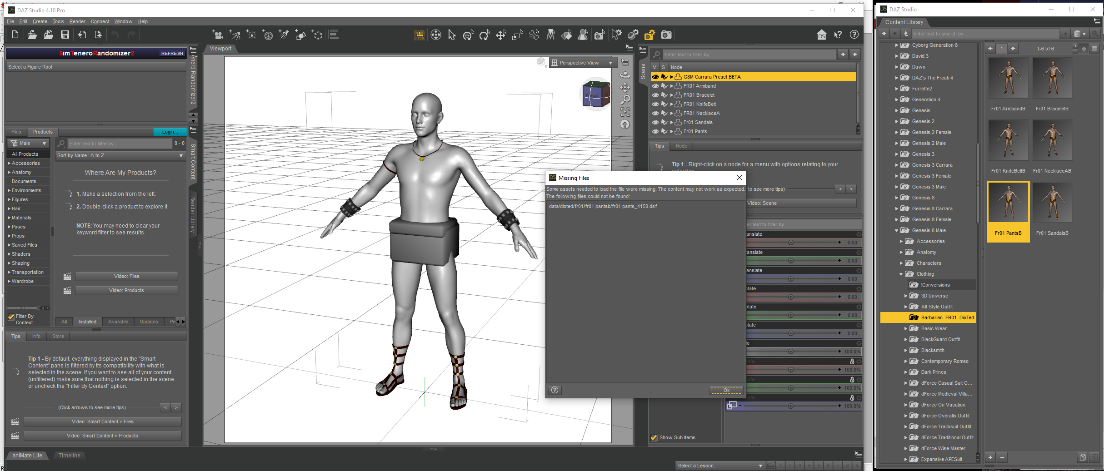Switch to the Timeline tab
1104x471 pixels.
tap(69, 456)
